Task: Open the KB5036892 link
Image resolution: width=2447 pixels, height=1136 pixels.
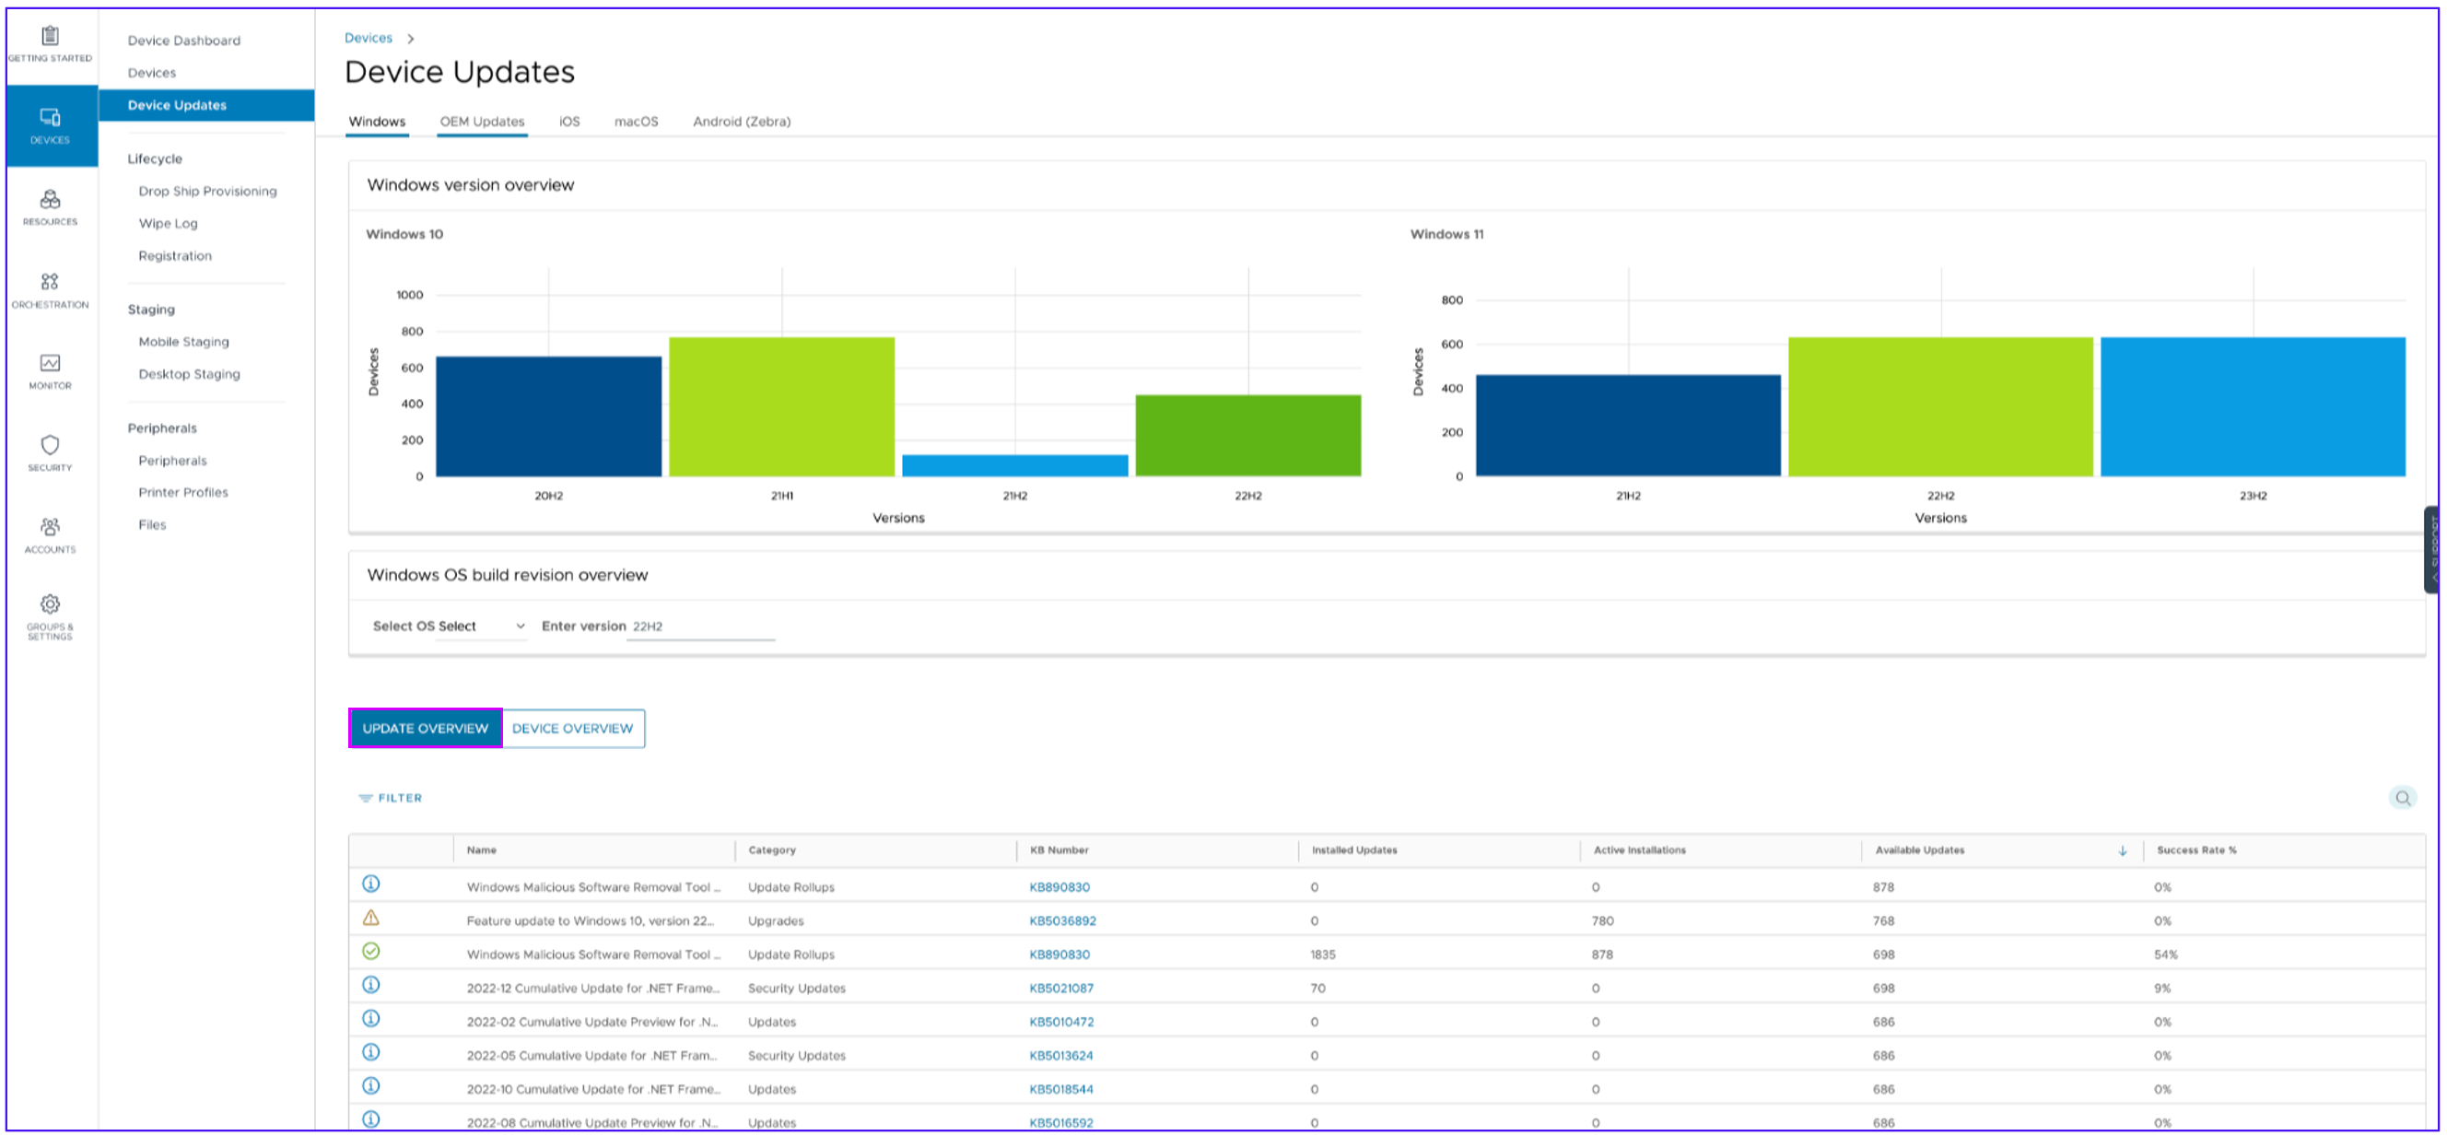Action: tap(1062, 921)
